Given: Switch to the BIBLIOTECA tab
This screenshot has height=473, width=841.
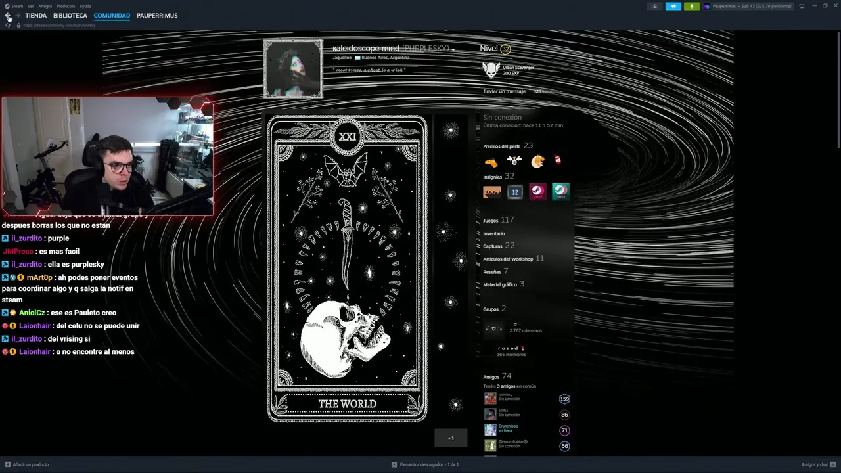Looking at the screenshot, I should point(70,16).
